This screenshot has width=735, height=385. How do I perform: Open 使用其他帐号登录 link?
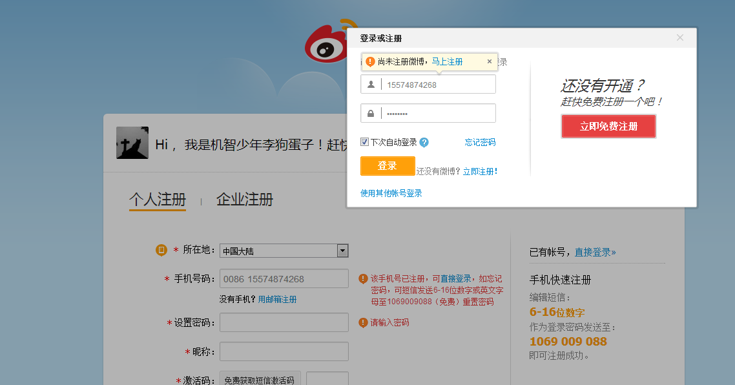click(391, 193)
